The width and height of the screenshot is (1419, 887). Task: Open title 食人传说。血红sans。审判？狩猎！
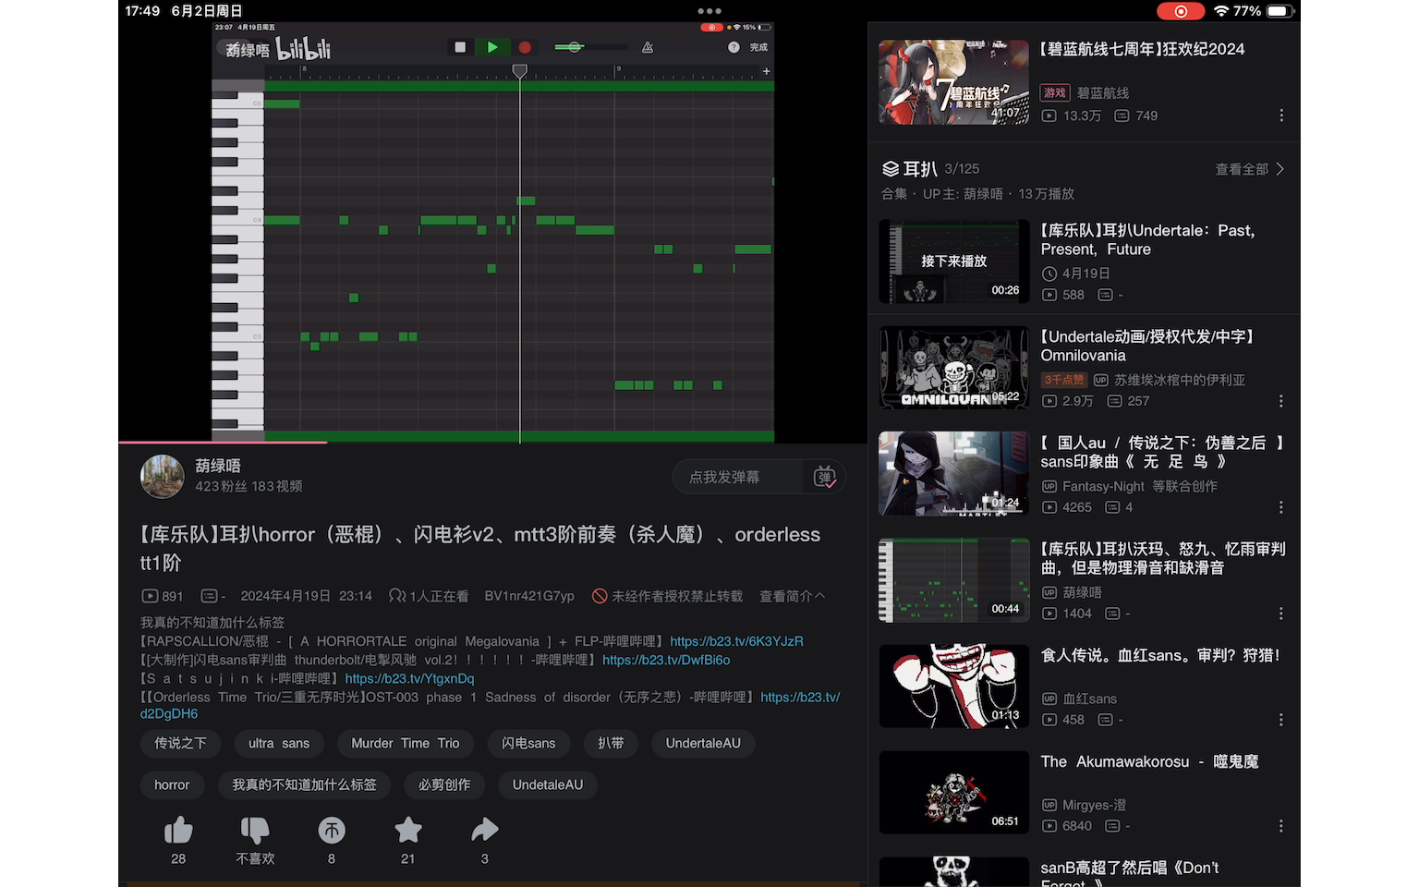coord(1160,655)
